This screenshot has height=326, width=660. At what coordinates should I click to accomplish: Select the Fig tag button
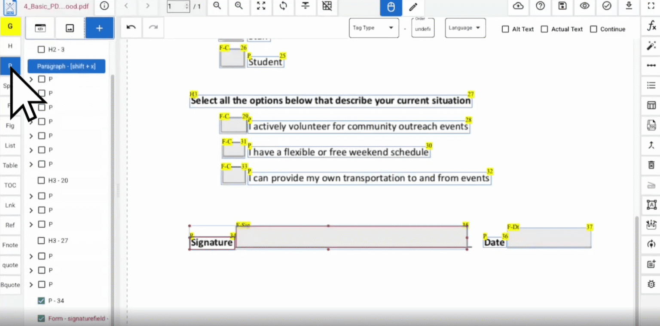[10, 126]
